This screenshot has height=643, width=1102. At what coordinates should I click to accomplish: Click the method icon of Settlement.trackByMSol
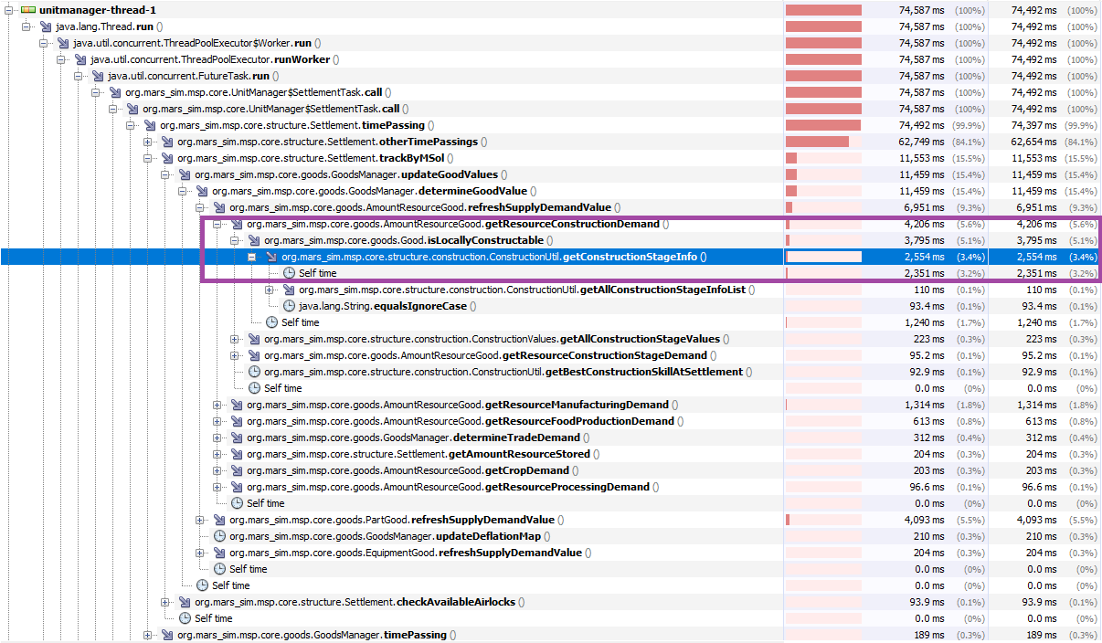pyautogui.click(x=167, y=158)
